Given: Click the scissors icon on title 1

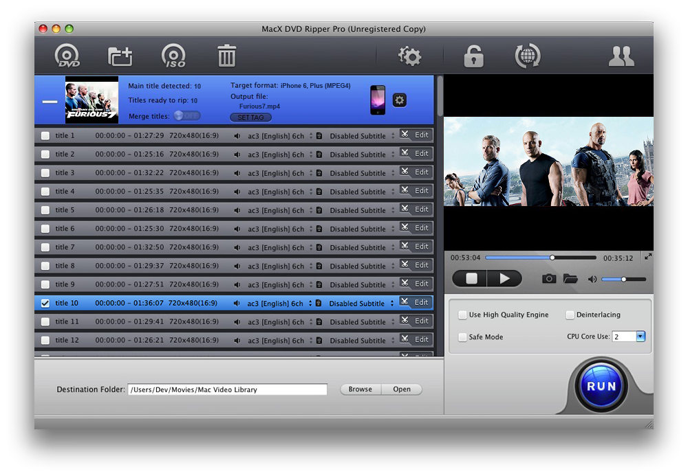Looking at the screenshot, I should [x=405, y=135].
